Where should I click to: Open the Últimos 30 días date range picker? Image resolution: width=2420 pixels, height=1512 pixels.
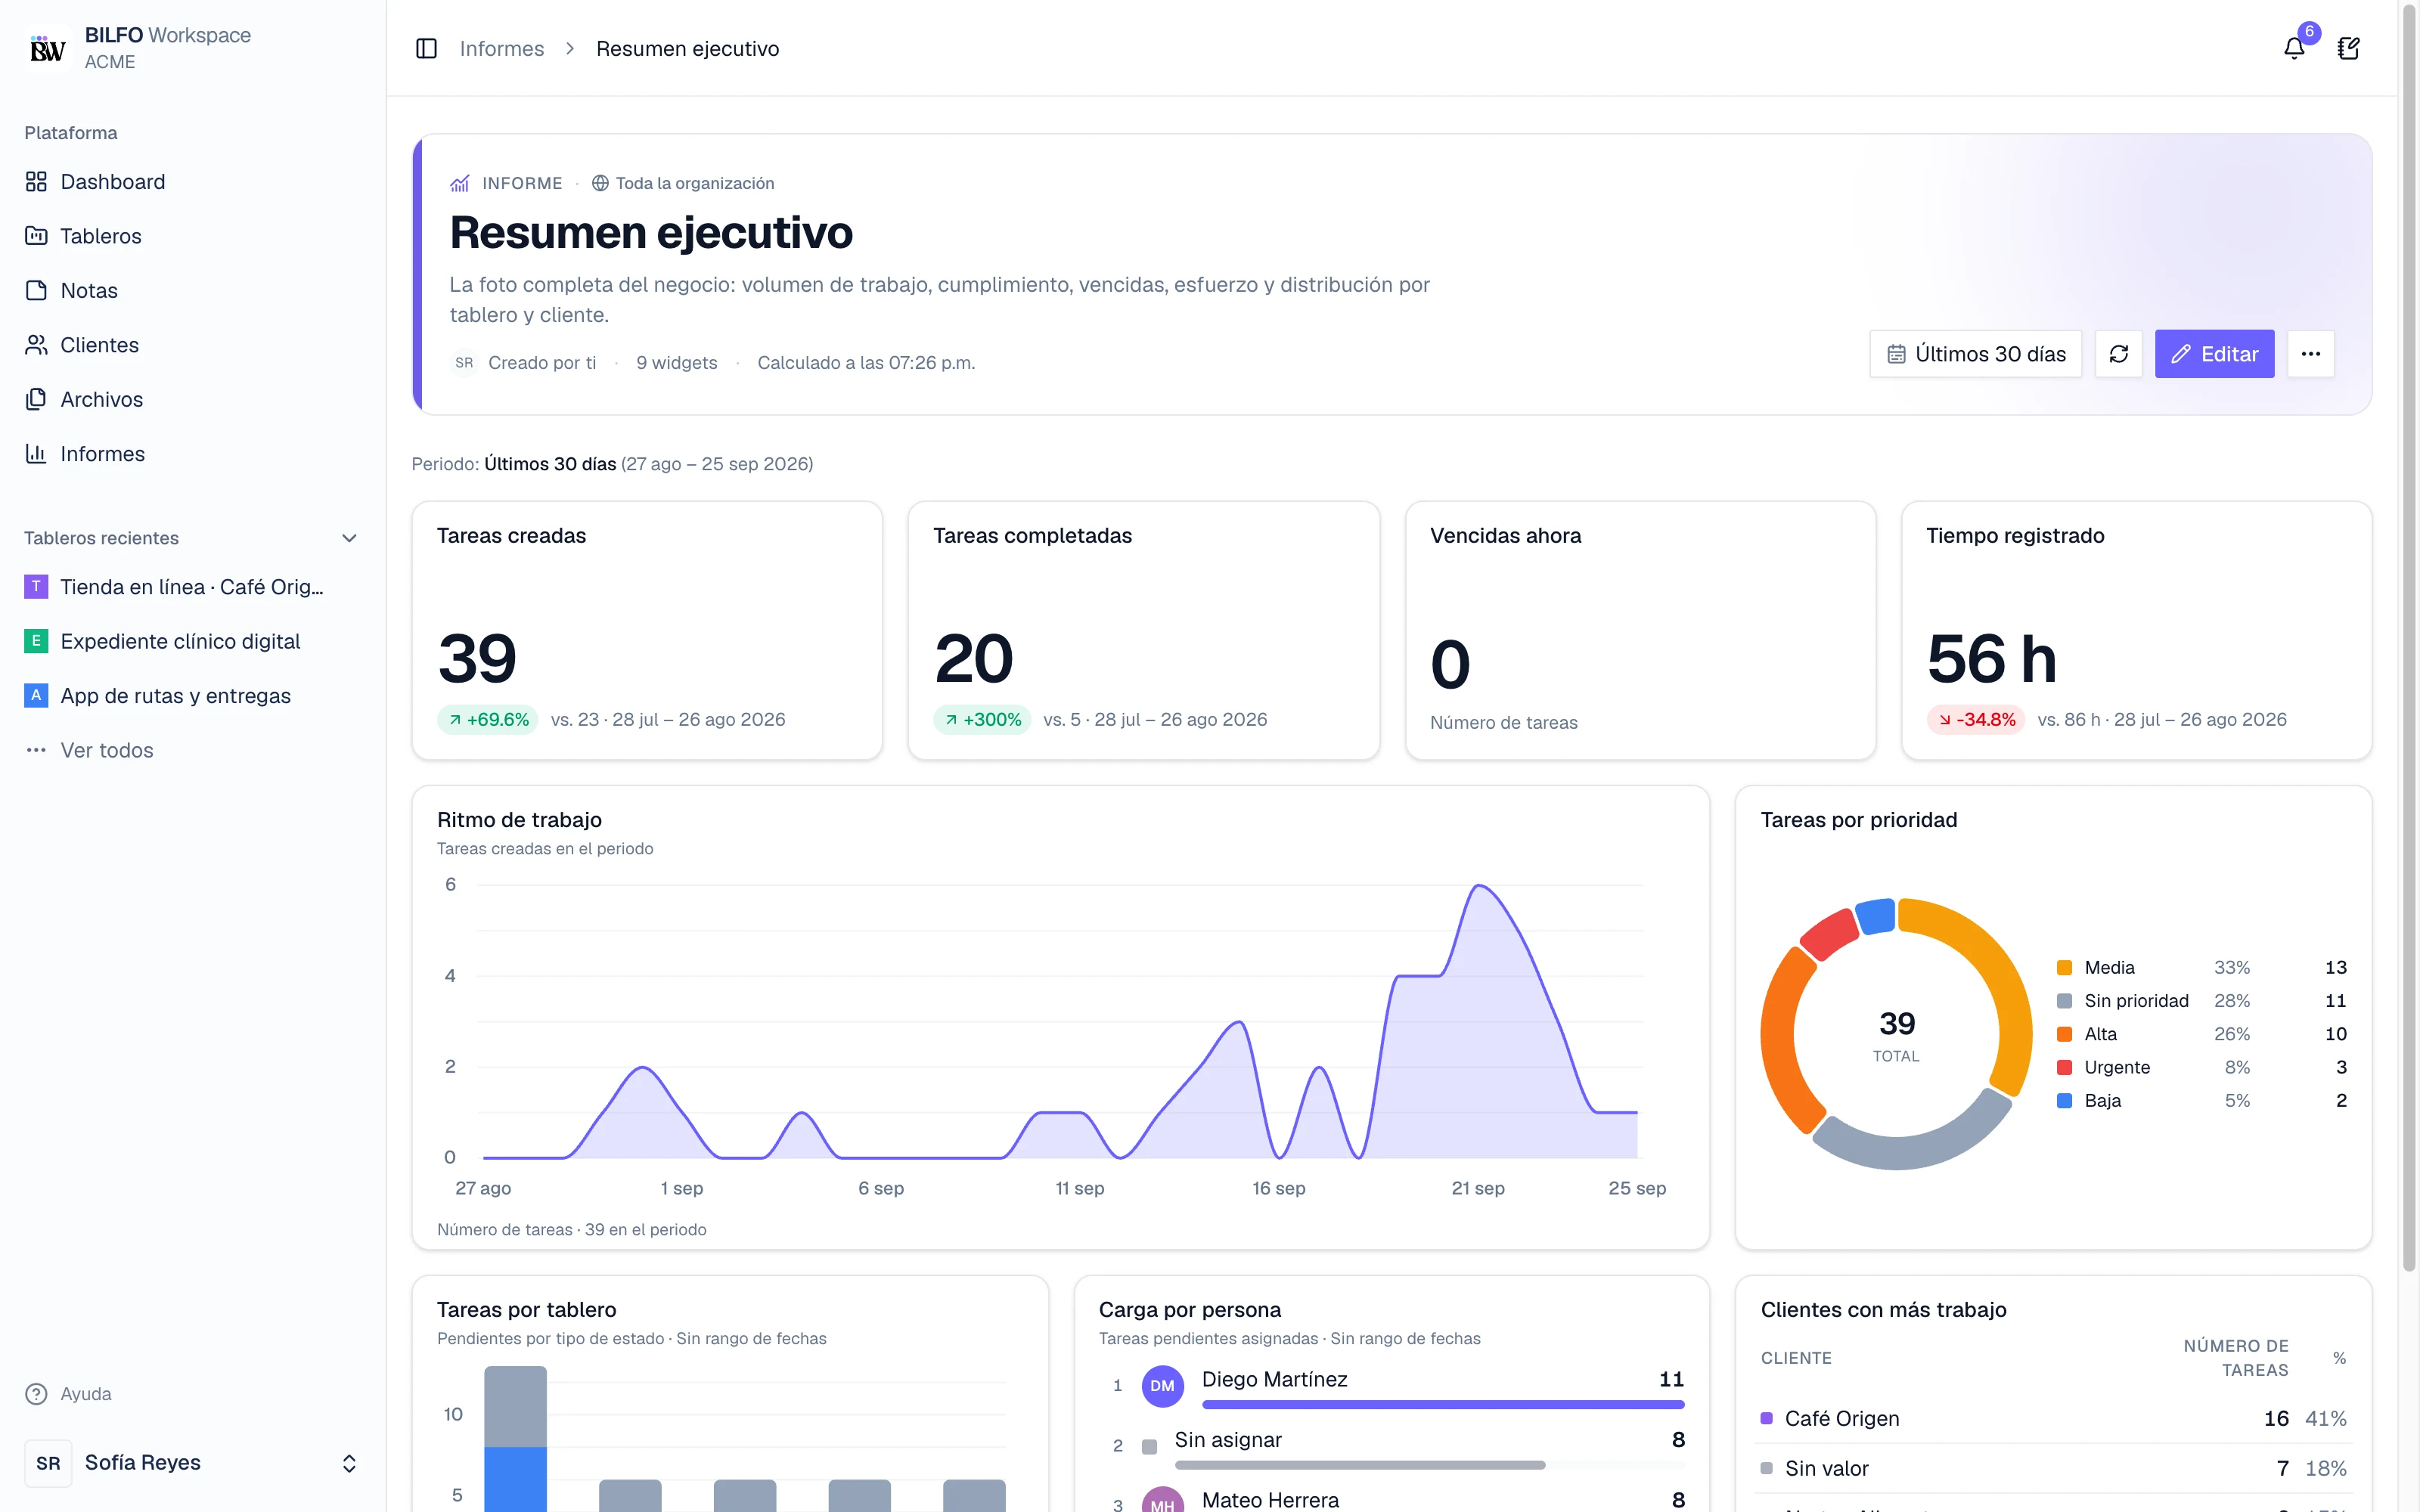coord(1975,354)
